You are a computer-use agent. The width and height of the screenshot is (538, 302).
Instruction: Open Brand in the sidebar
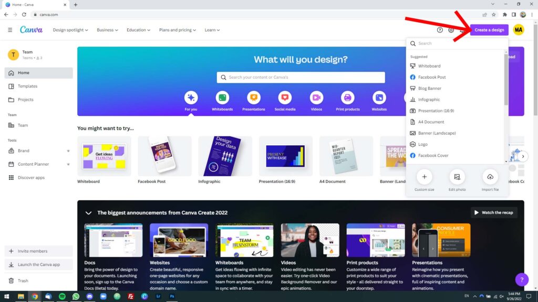[x=38, y=150]
